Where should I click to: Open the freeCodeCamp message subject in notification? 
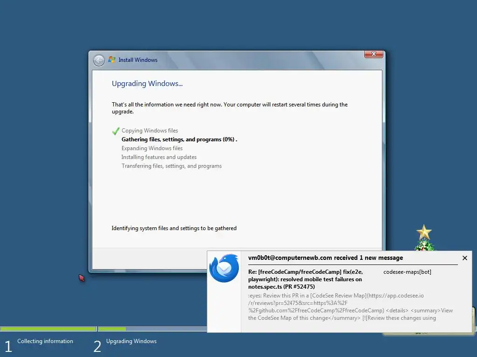pyautogui.click(x=306, y=279)
